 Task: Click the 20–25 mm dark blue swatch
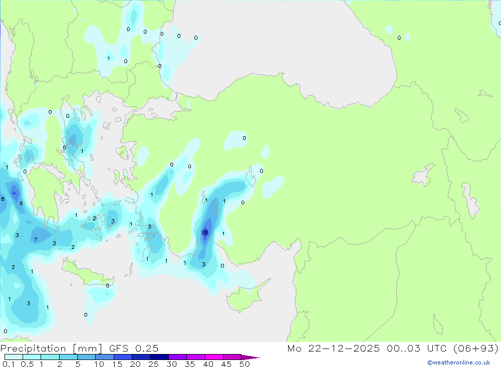tap(141, 357)
